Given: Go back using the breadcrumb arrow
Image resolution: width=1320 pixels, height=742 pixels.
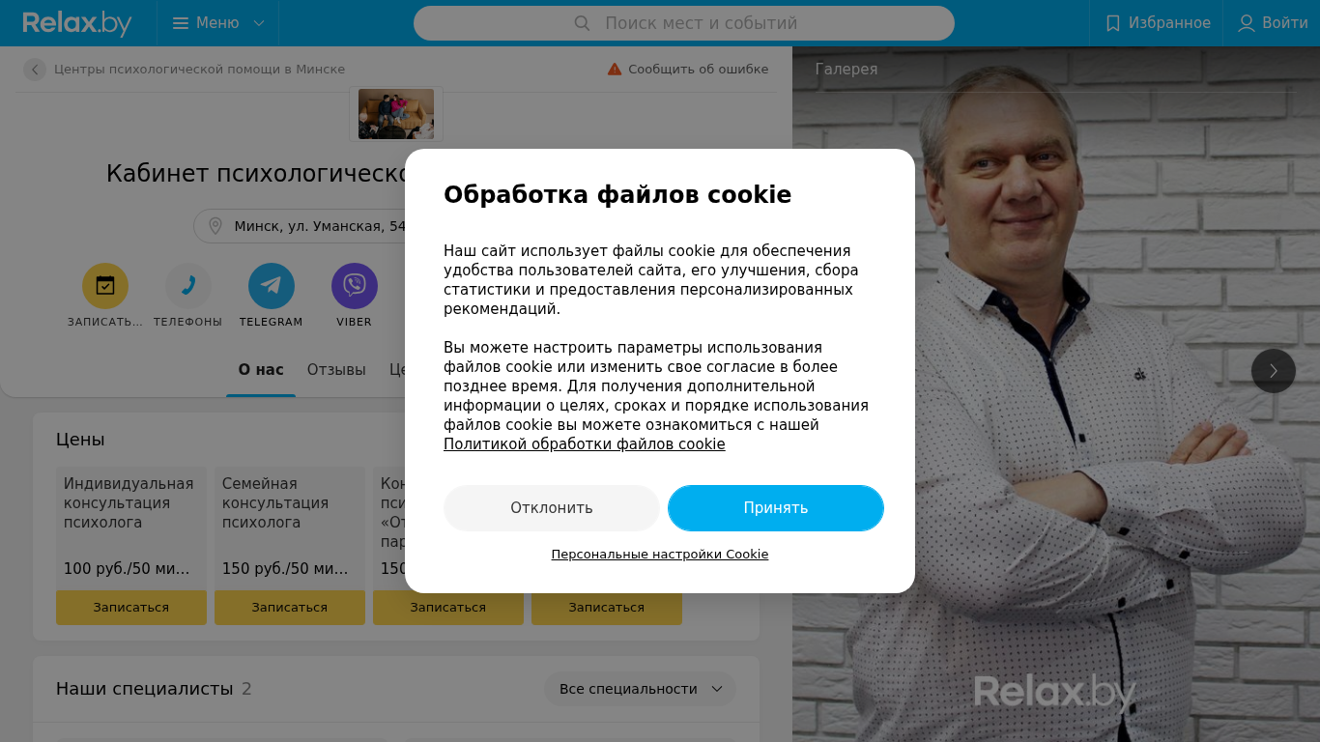Looking at the screenshot, I should click(x=35, y=70).
